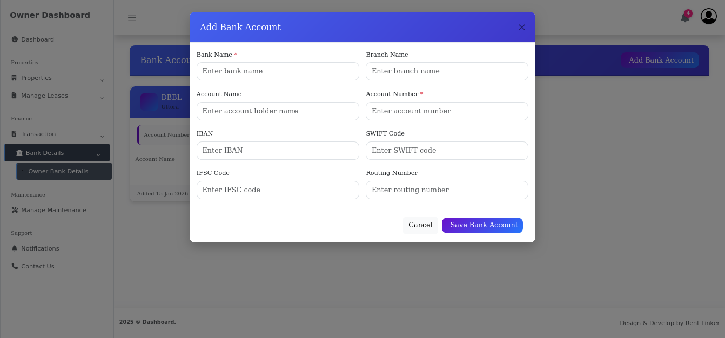Click the Rent Linker footer link
The height and width of the screenshot is (338, 725).
point(702,323)
